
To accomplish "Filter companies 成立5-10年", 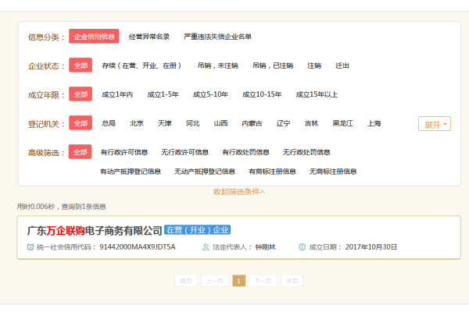I will click(210, 94).
